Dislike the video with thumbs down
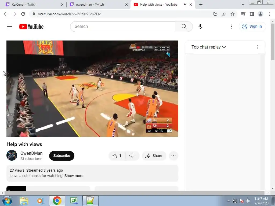This screenshot has width=275, height=206. 132,156
